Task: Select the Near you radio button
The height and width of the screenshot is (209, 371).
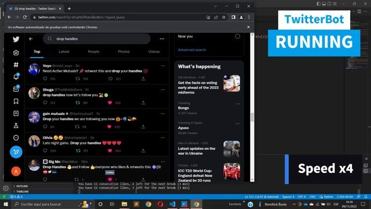Action: coord(237,36)
